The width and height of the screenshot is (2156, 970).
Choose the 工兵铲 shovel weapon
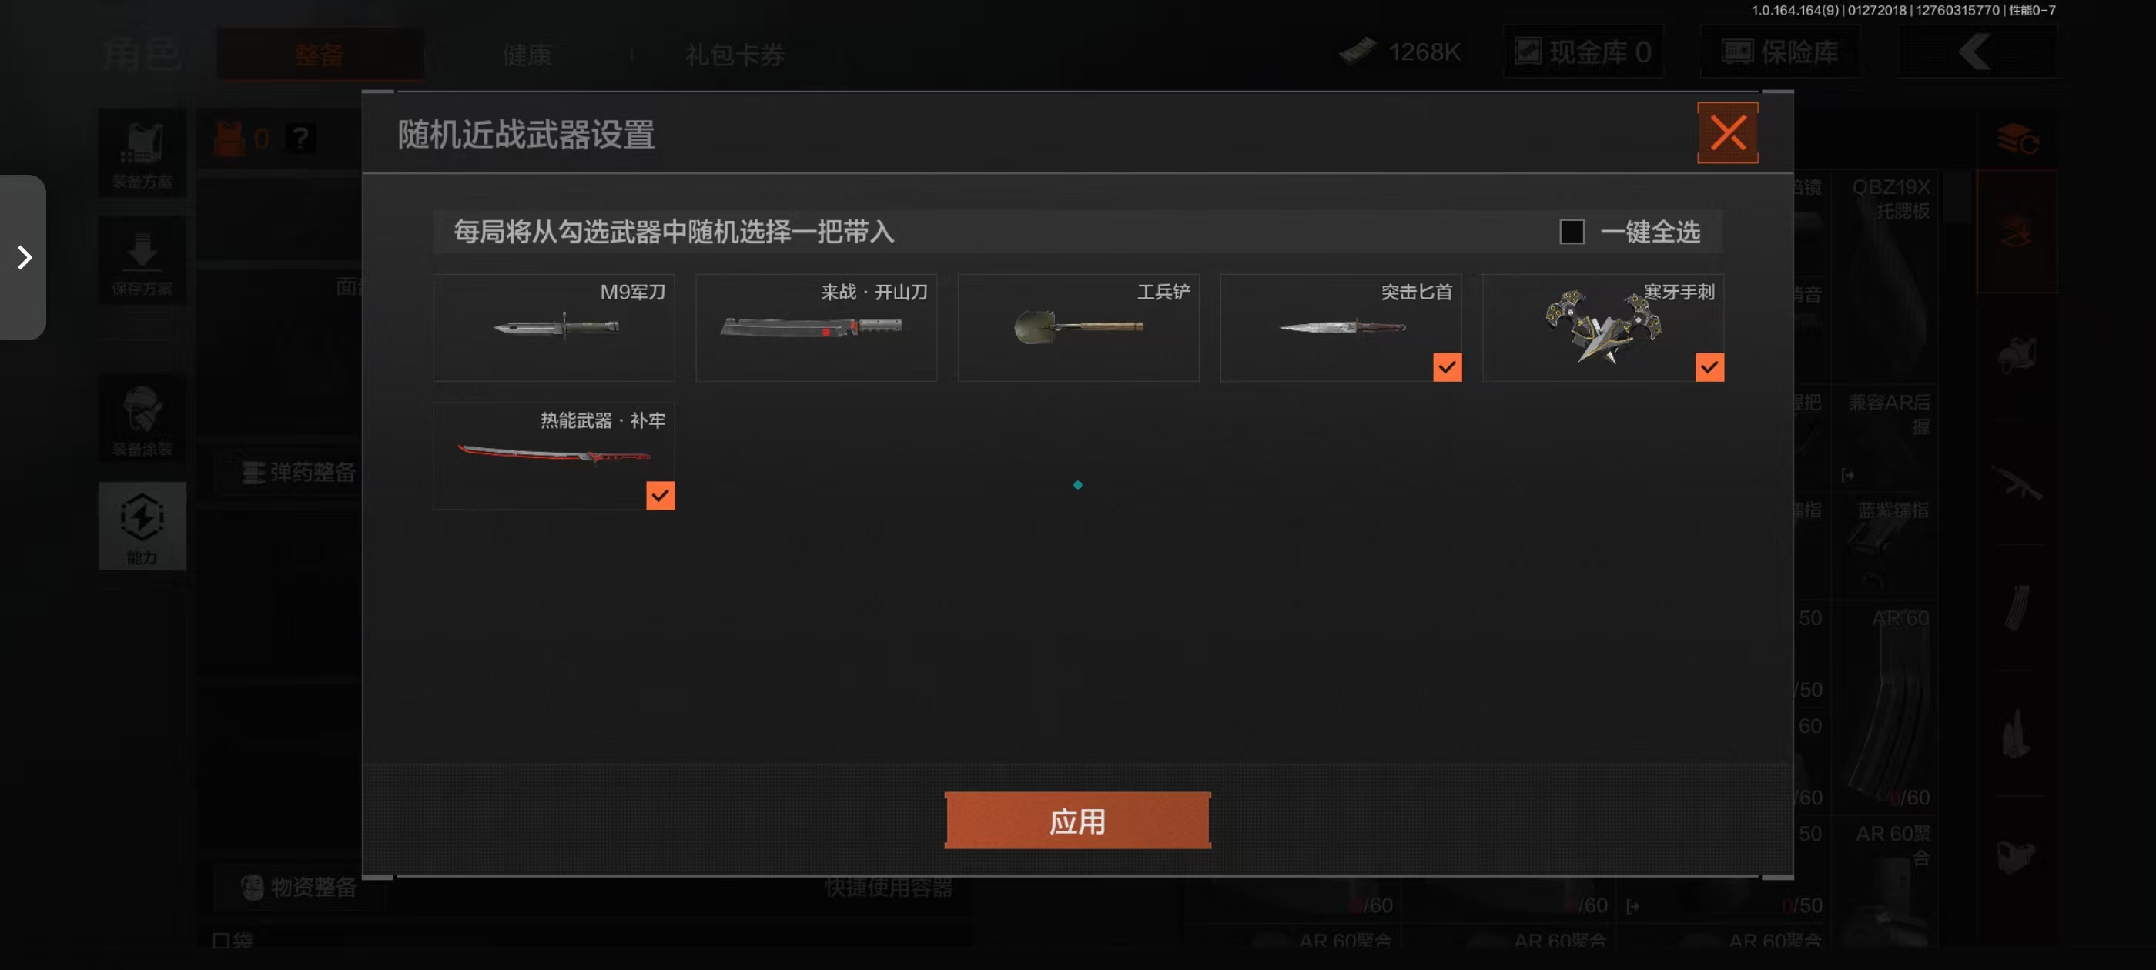click(x=1078, y=327)
